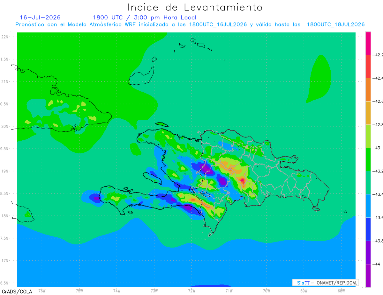Click the '-42.6' color bar value

click(378, 102)
